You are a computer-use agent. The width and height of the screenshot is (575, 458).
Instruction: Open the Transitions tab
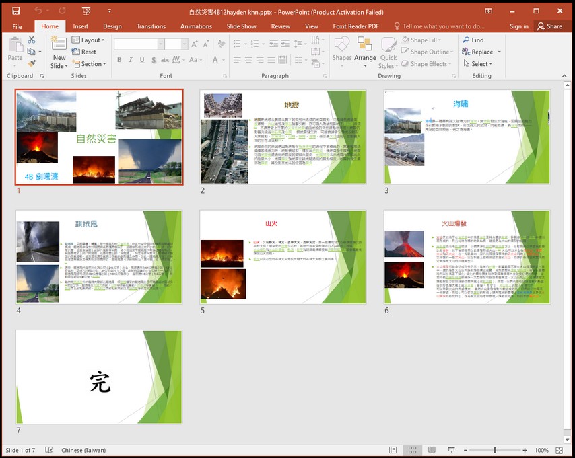pyautogui.click(x=151, y=26)
